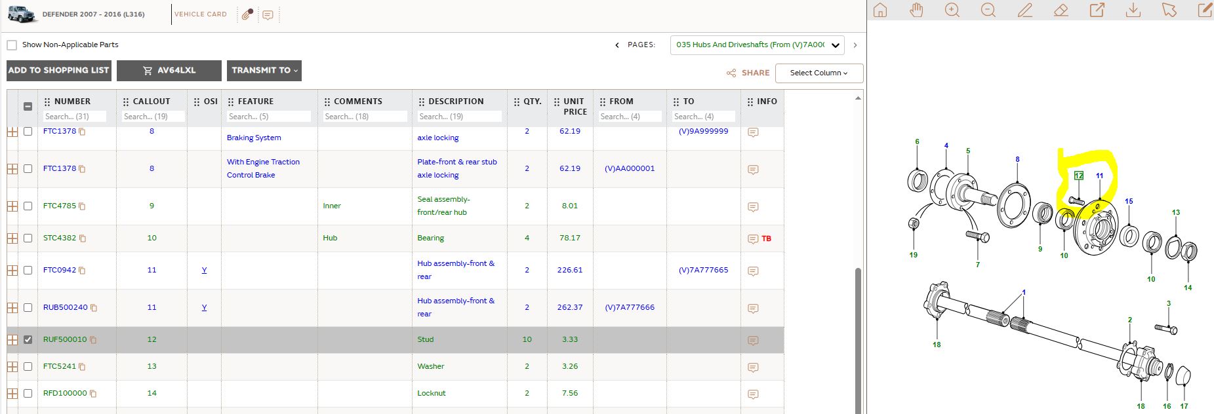Zoom out of the parts diagram
Screen dimensions: 1214x414
988,10
